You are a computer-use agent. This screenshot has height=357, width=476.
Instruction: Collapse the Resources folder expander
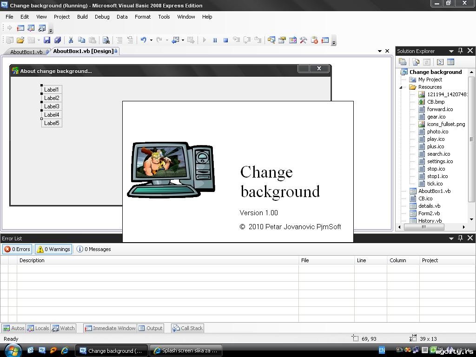tap(401, 87)
